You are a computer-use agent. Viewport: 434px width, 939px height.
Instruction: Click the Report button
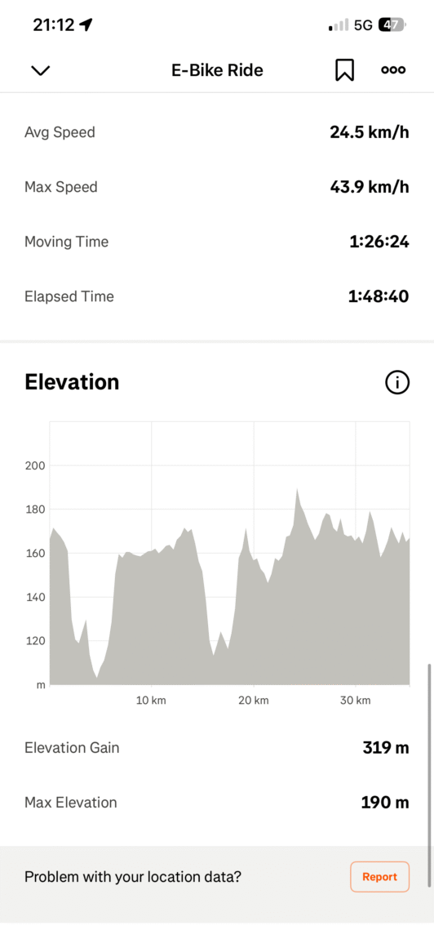(379, 877)
